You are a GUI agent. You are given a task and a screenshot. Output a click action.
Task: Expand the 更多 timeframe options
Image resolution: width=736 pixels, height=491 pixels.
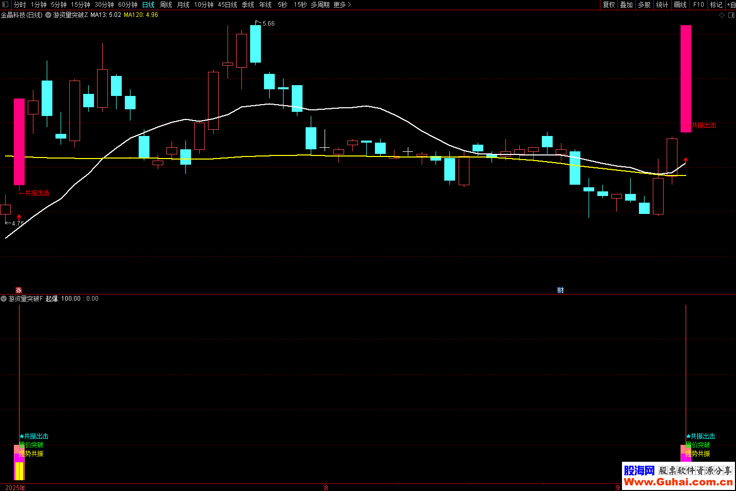342,5
